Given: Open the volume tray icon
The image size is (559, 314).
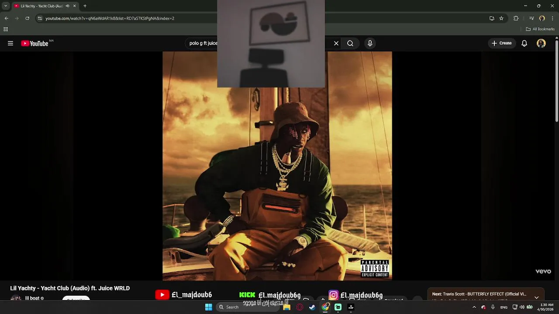Looking at the screenshot, I should pyautogui.click(x=522, y=307).
